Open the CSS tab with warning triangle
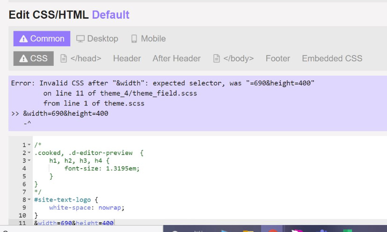This screenshot has width=387, height=232. pos(34,59)
